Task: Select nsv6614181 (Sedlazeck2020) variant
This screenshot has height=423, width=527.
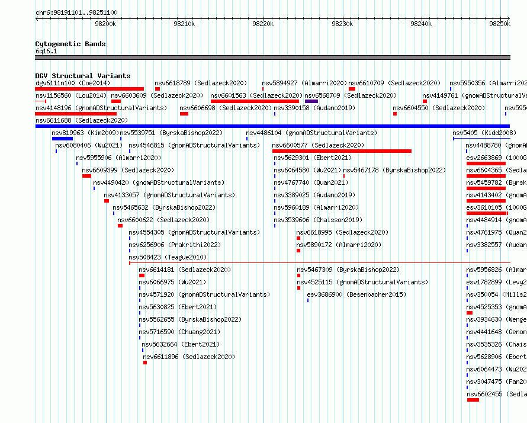Action: click(185, 270)
